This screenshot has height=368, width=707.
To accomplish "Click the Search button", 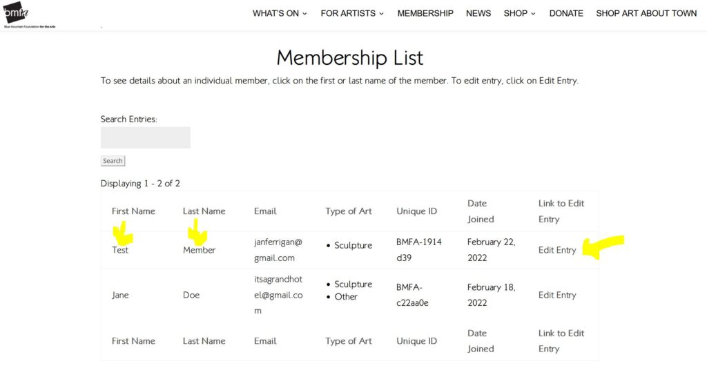I will tap(113, 161).
